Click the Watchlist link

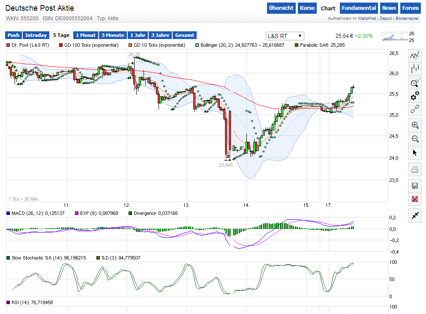tap(366, 18)
